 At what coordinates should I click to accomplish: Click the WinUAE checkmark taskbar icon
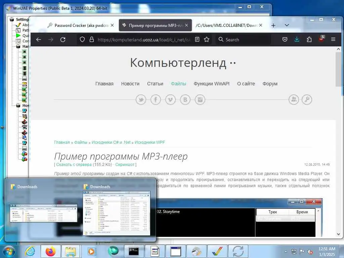pyautogui.click(x=217, y=251)
